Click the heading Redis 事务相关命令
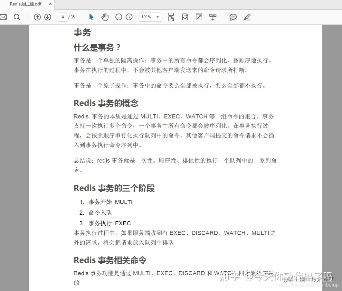 pos(110,260)
